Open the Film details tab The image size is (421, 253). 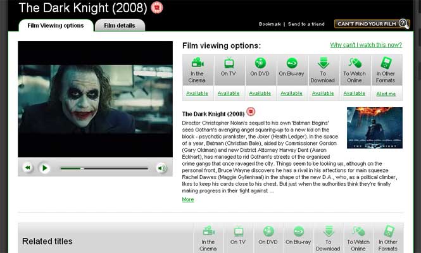[x=120, y=25]
